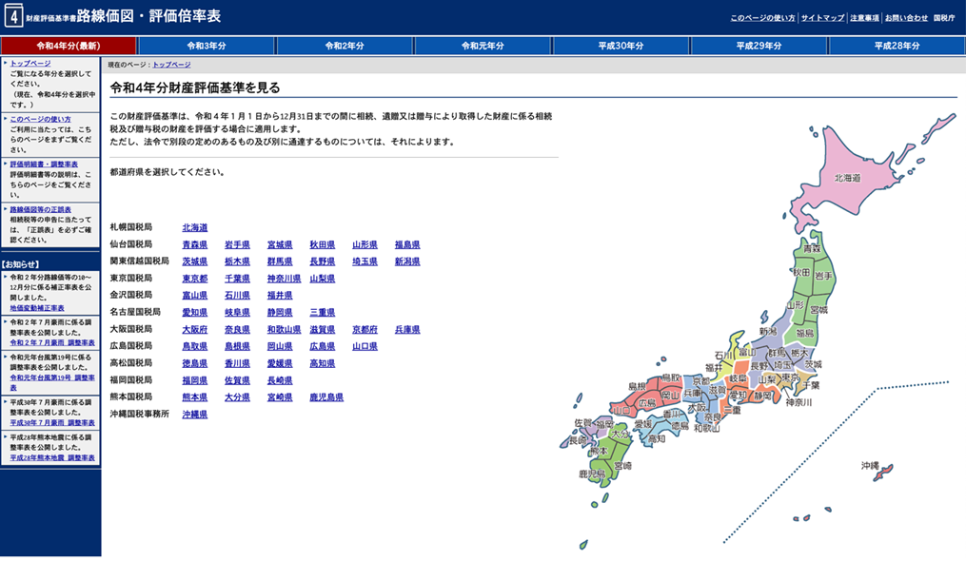Open the 路線価図等の正誤表 sidebar link
Image resolution: width=966 pixels, height=561 pixels.
click(x=40, y=209)
